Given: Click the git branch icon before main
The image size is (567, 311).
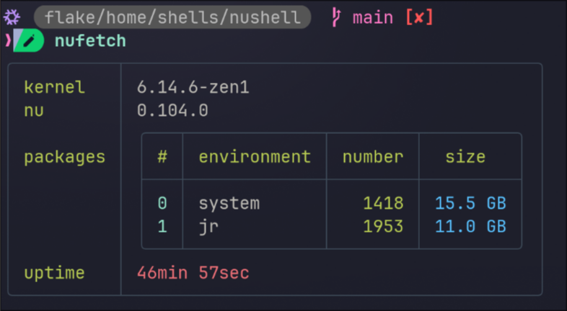Looking at the screenshot, I should point(336,17).
